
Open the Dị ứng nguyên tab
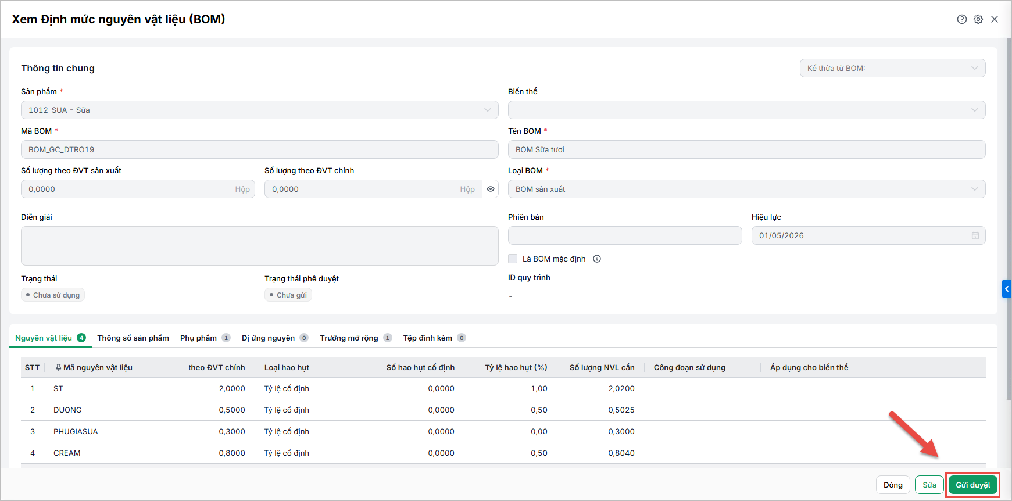(x=275, y=338)
